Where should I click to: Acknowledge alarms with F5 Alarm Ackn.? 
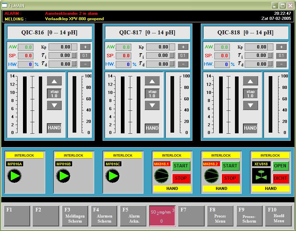133,216
